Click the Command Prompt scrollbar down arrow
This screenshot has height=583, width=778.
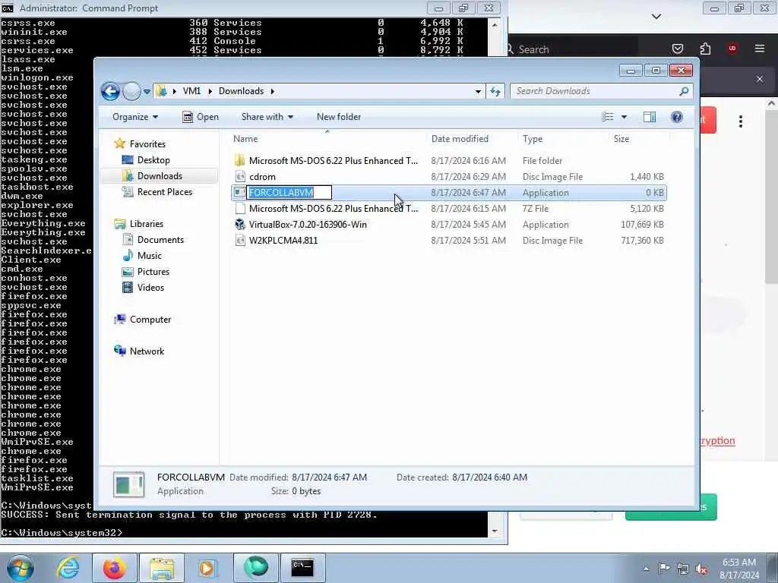[495, 531]
